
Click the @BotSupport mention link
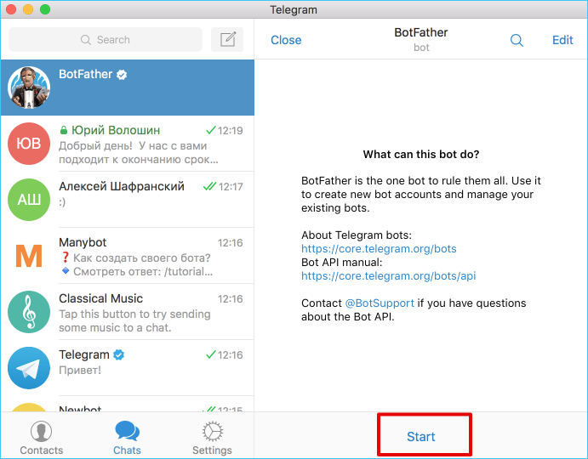pyautogui.click(x=380, y=303)
